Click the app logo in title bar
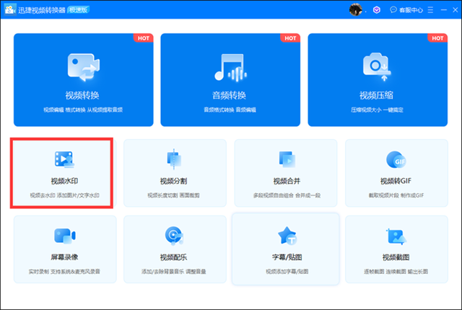This screenshot has height=310, width=462. click(10, 9)
